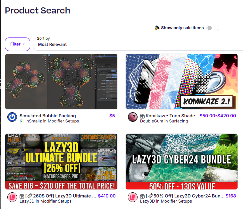Click bundle icon beside Lazy3D Cyber24 title
This screenshot has height=209, width=243.
[x=142, y=196]
